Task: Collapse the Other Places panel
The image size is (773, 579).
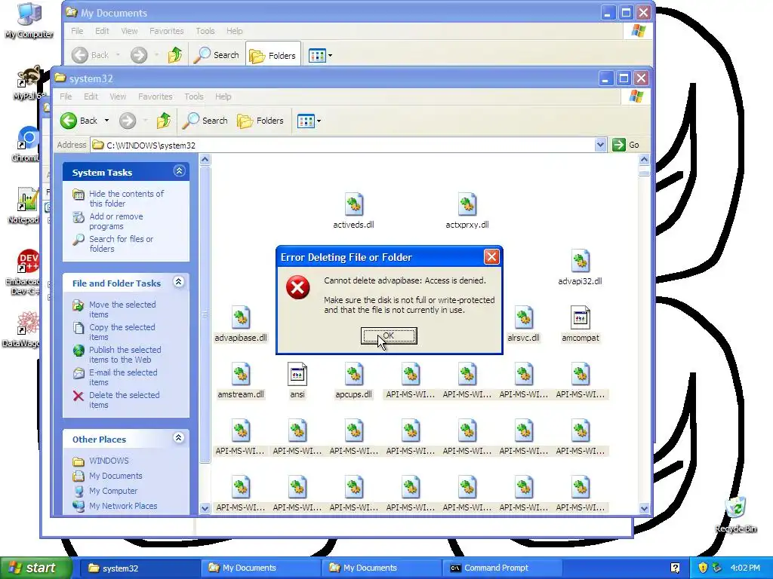Action: click(179, 438)
